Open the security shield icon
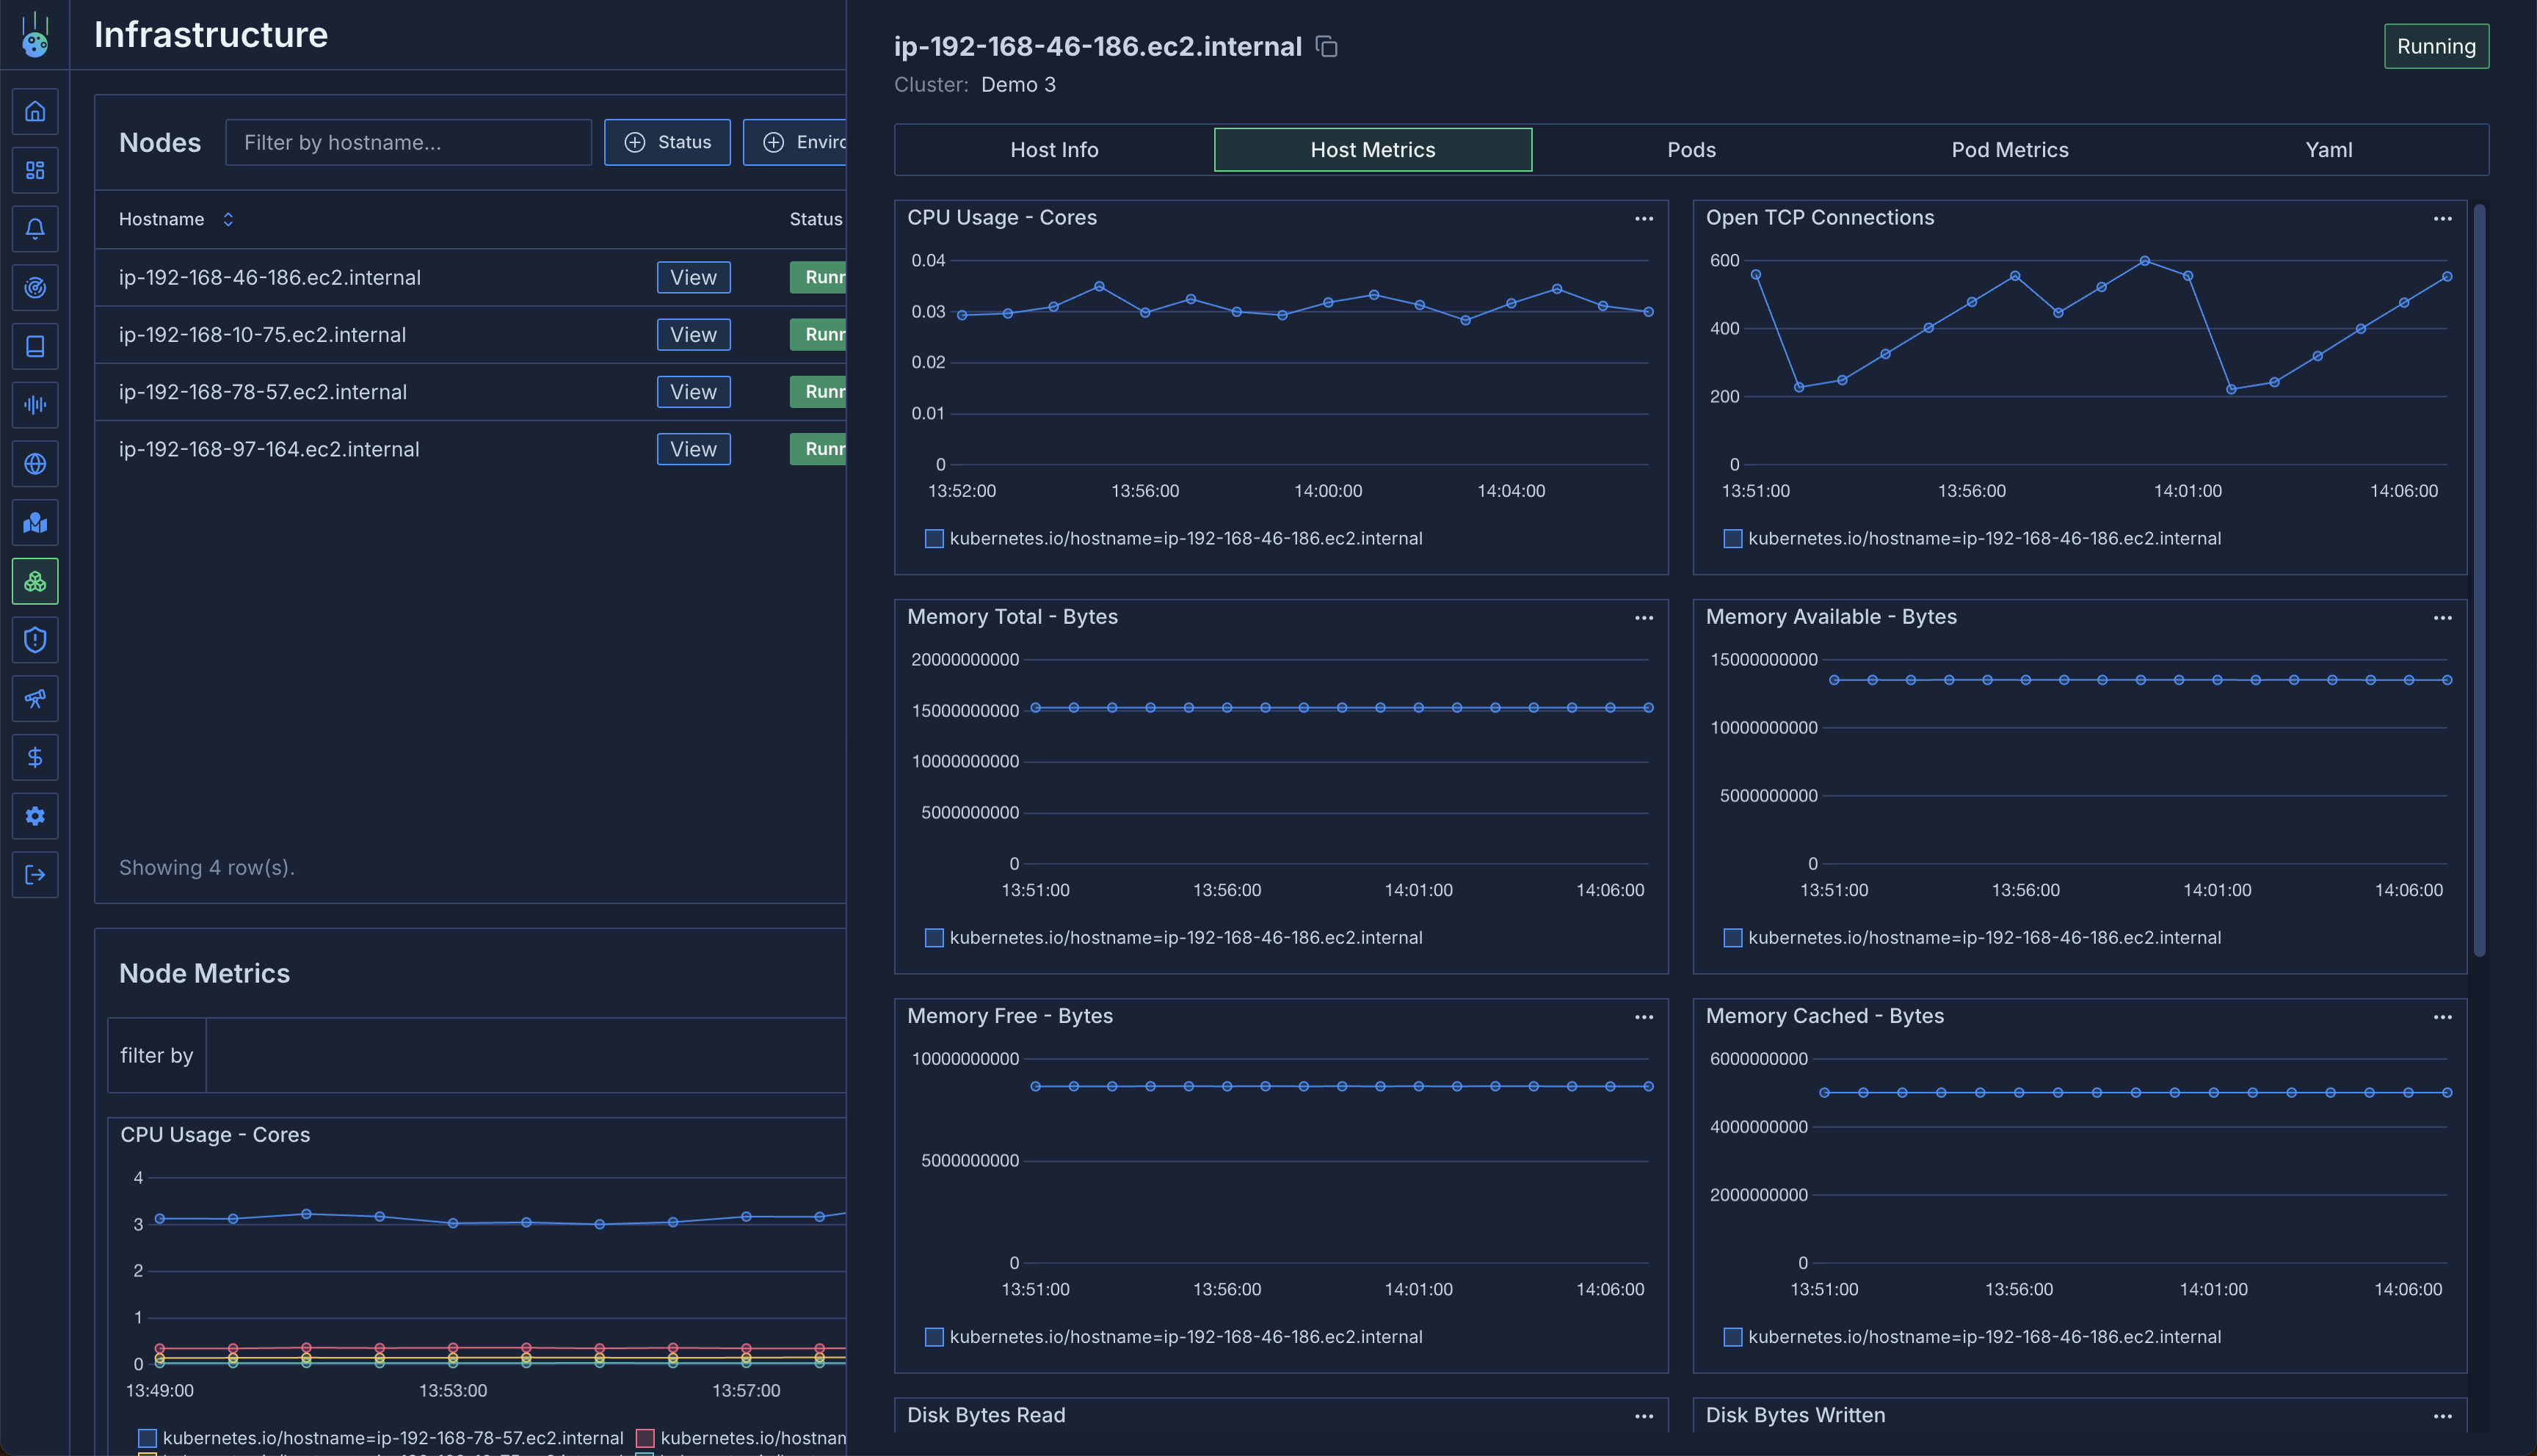The image size is (2537, 1456). click(x=35, y=640)
